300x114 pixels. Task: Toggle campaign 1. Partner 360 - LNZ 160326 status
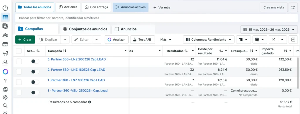35,82
